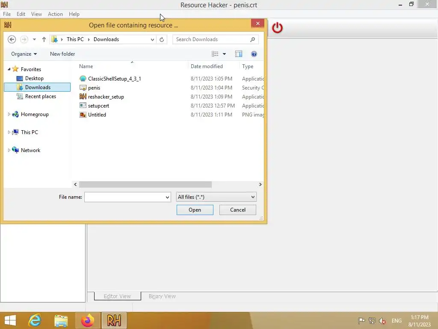Click the back navigation arrow in dialog
The height and width of the screenshot is (329, 438).
pyautogui.click(x=12, y=39)
